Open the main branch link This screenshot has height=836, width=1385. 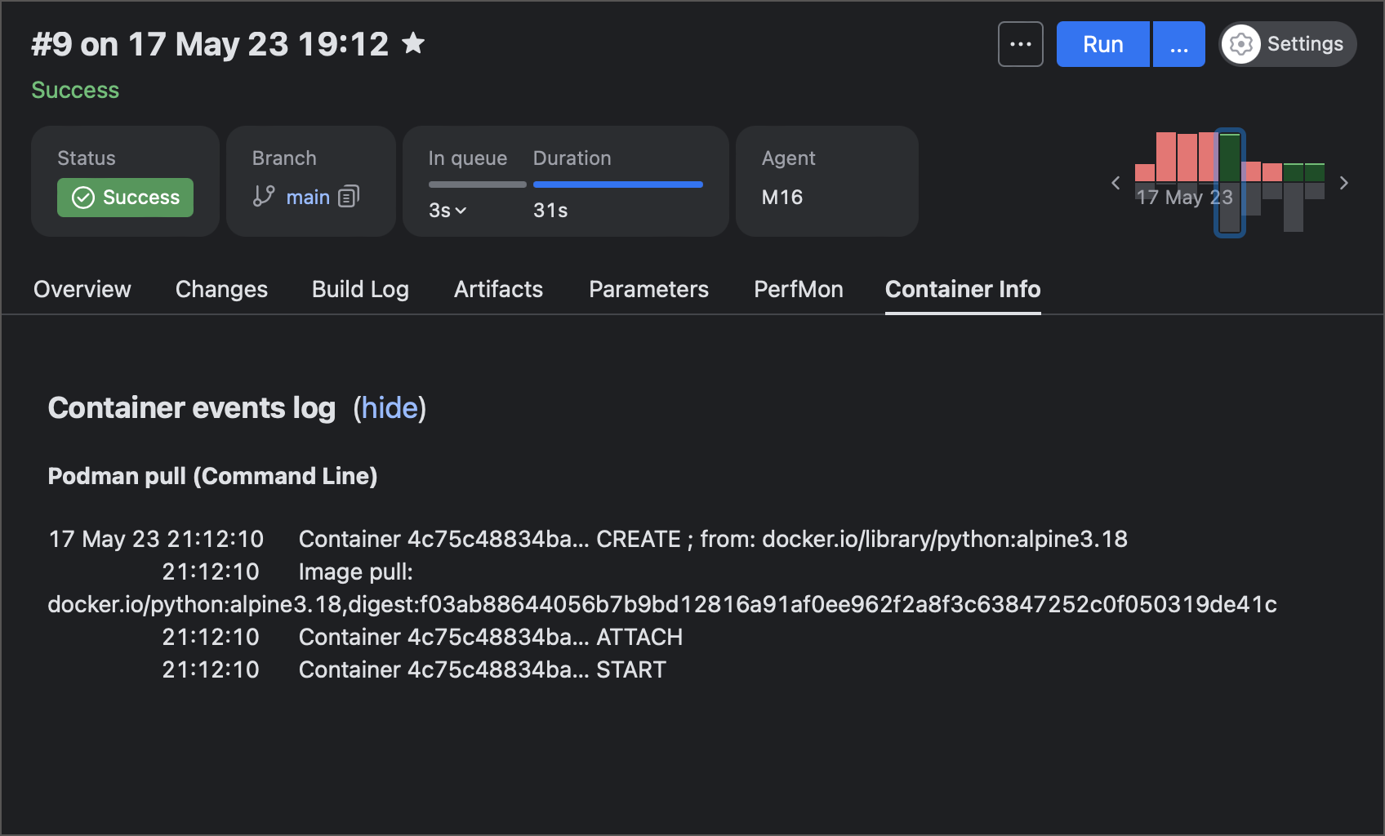[308, 196]
